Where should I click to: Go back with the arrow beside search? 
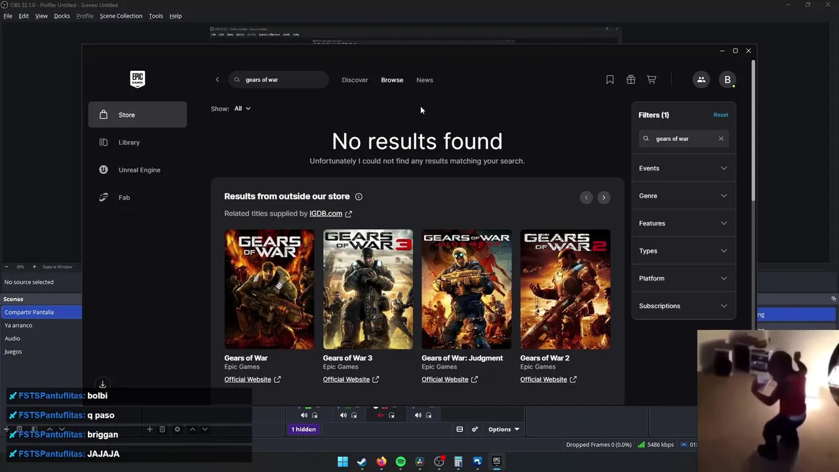(x=217, y=80)
